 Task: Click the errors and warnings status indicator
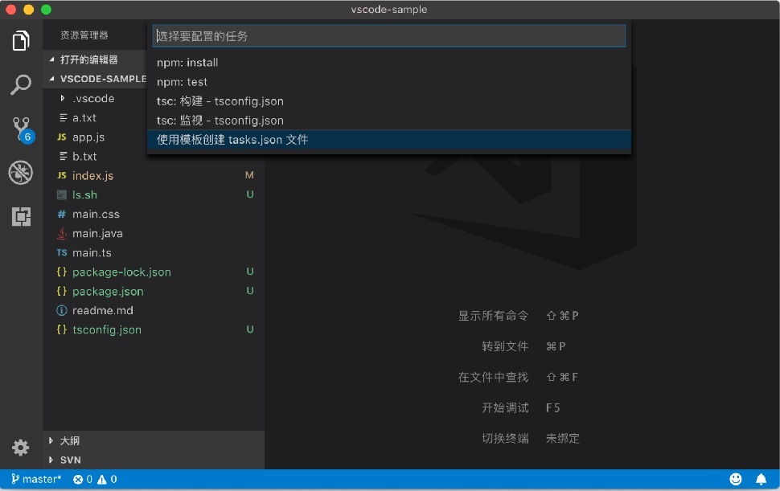click(95, 479)
